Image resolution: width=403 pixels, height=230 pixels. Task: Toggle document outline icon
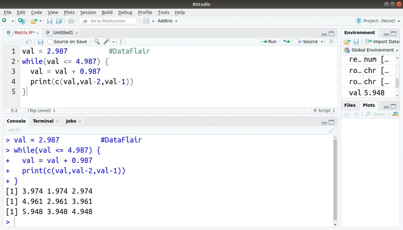click(331, 41)
